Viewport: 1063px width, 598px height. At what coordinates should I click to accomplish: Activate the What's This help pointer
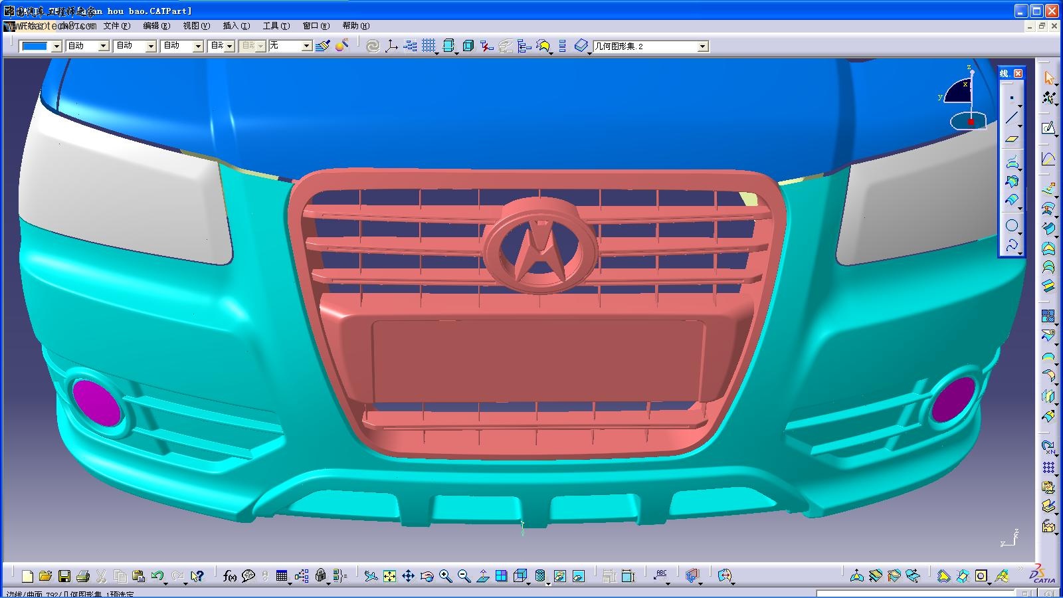coord(197,576)
